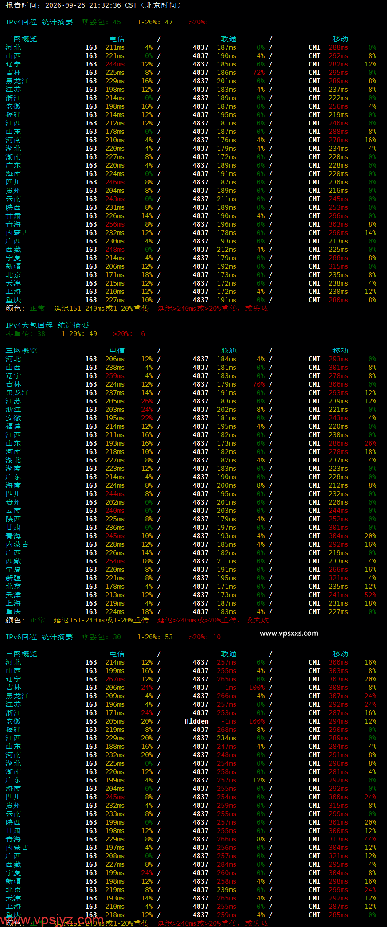Click the "268ms" latency for IPv6 福建 联通
Viewport: 387px width, 927px height.
pyautogui.click(x=227, y=730)
